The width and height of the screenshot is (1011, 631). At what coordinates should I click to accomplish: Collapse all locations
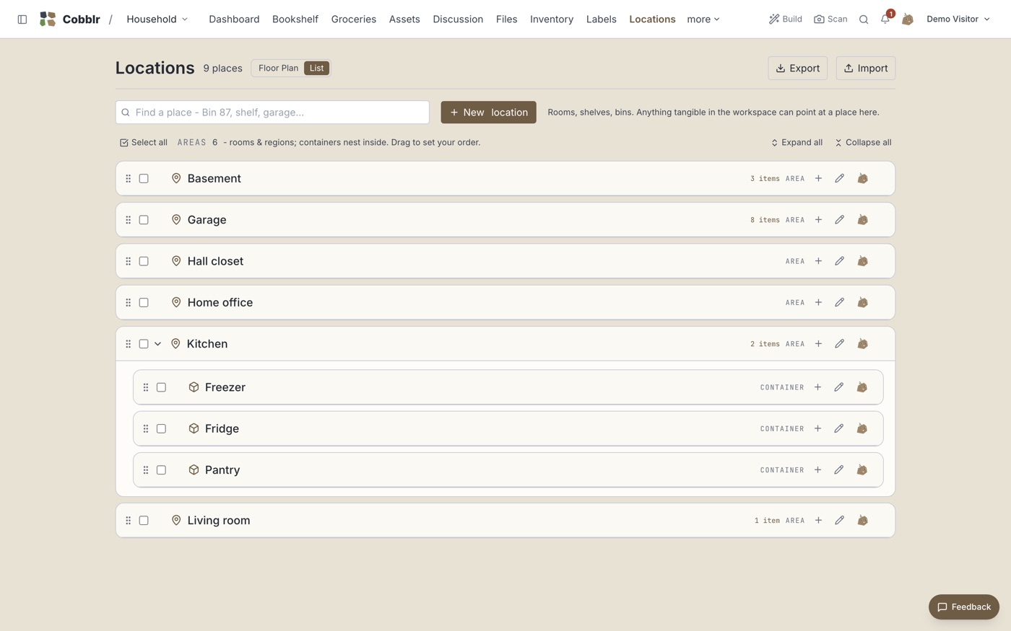click(862, 143)
